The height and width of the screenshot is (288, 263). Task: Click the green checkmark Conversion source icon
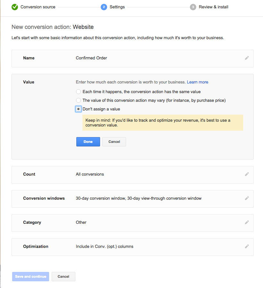coord(15,7)
